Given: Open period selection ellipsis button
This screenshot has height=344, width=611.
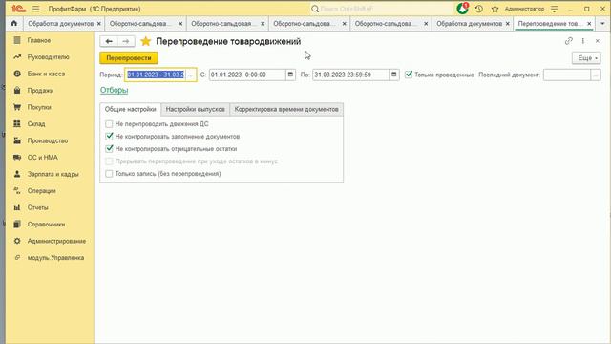Looking at the screenshot, I should (191, 75).
